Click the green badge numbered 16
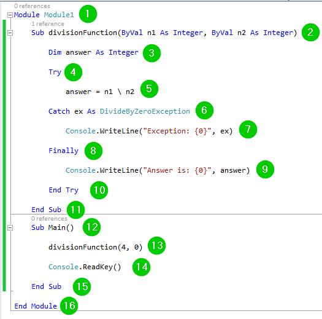The height and width of the screenshot is (319, 322). [x=69, y=305]
